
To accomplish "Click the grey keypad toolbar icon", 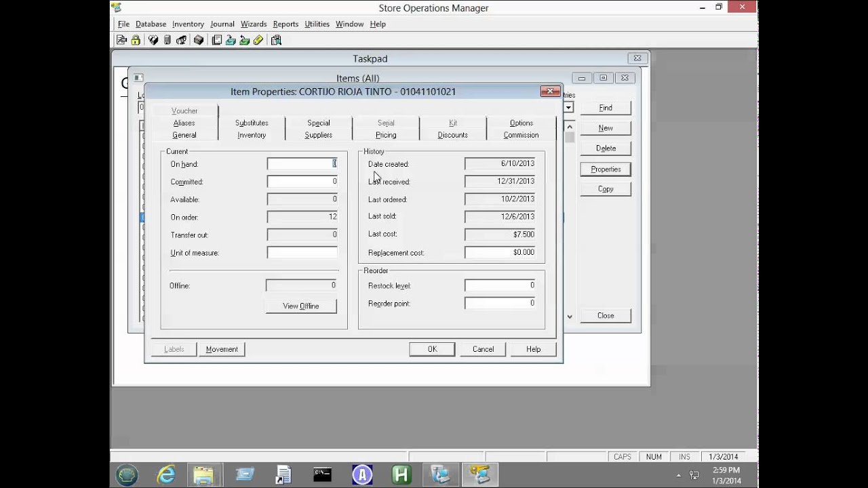I will point(167,41).
